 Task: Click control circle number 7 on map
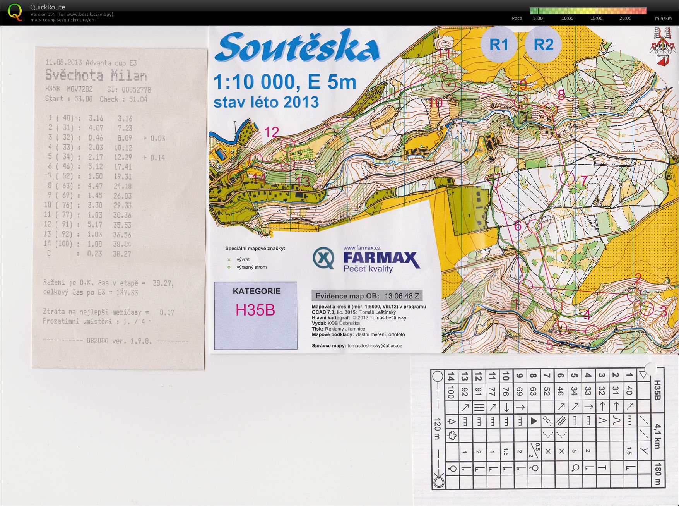[x=568, y=178]
